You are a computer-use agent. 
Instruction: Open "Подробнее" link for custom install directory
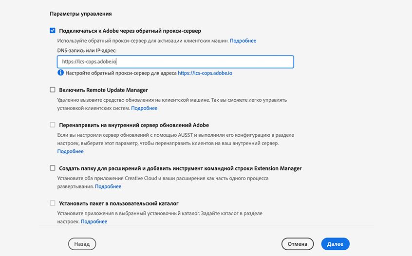point(94,221)
